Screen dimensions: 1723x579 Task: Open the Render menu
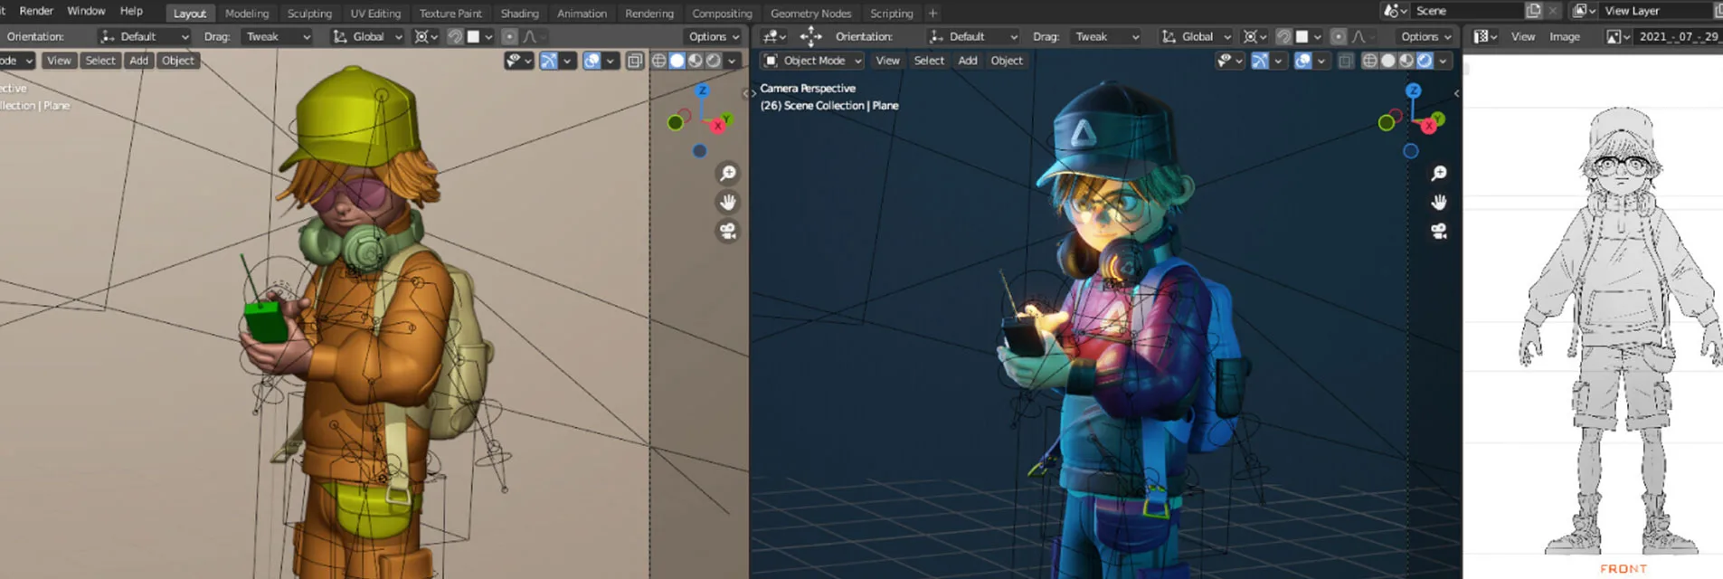click(x=36, y=11)
